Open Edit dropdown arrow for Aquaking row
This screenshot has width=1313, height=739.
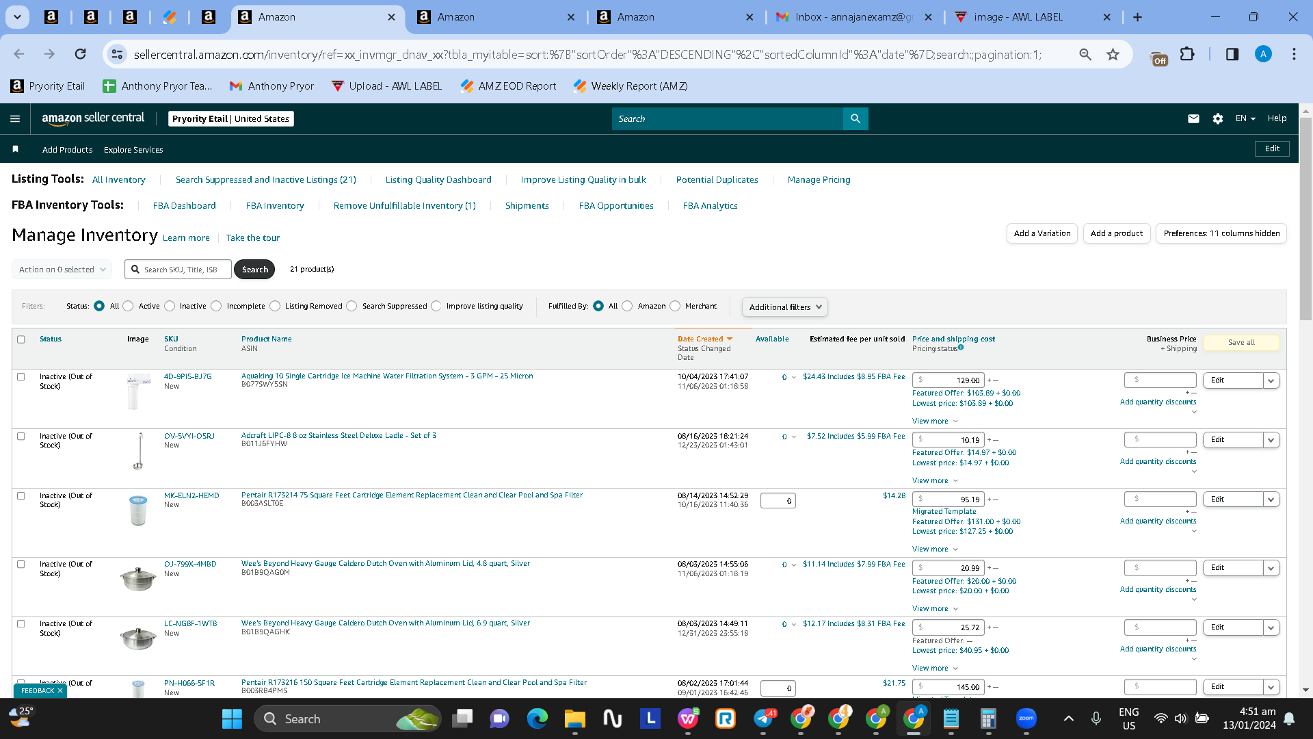coord(1271,380)
